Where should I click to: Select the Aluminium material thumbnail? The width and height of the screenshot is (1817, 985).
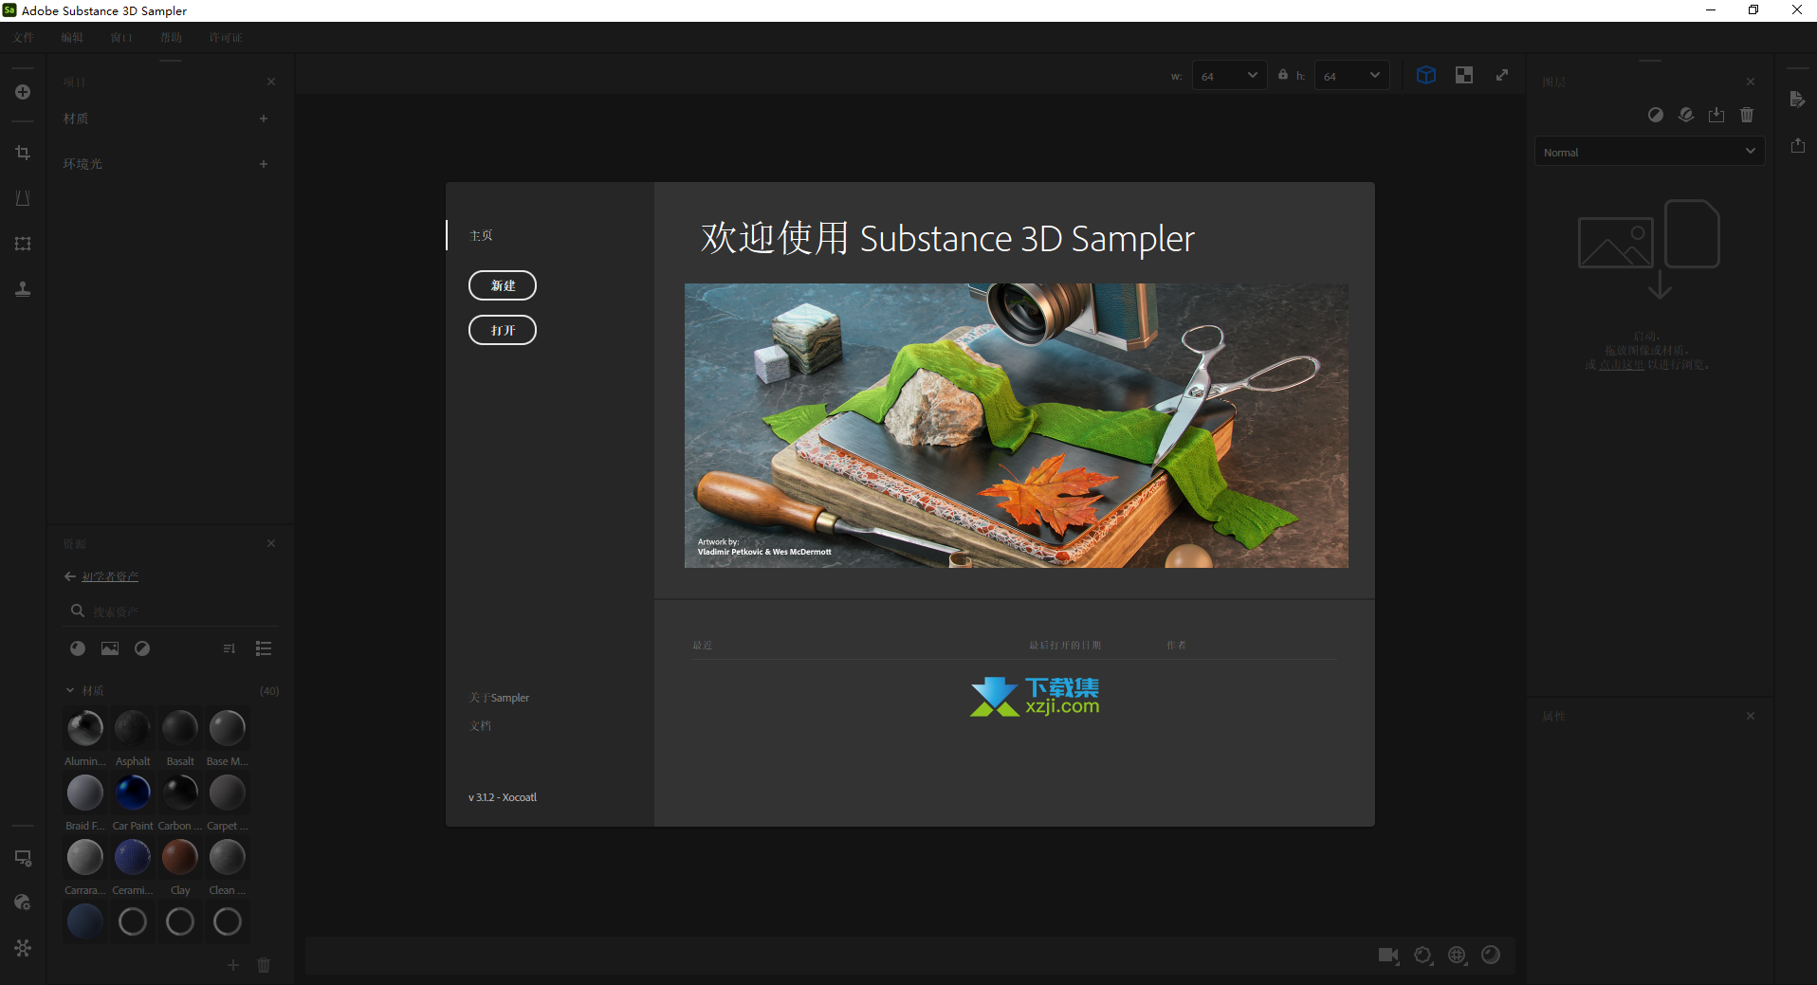[85, 728]
